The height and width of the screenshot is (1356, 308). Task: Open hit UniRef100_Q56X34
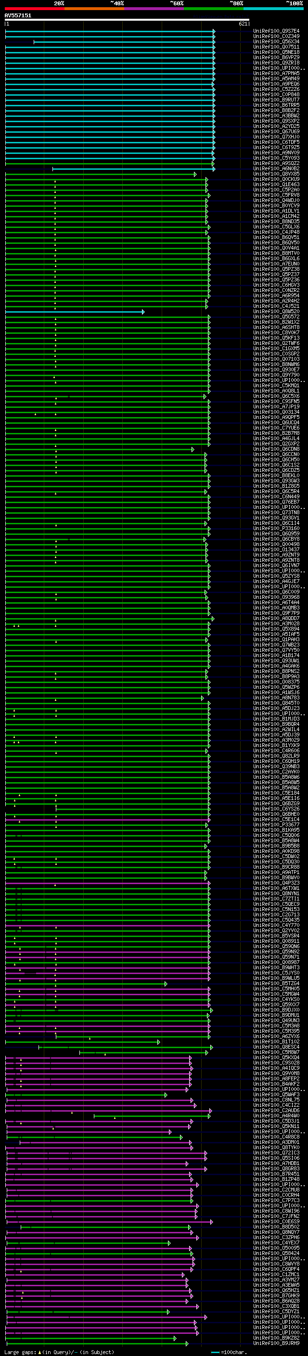[276, 41]
